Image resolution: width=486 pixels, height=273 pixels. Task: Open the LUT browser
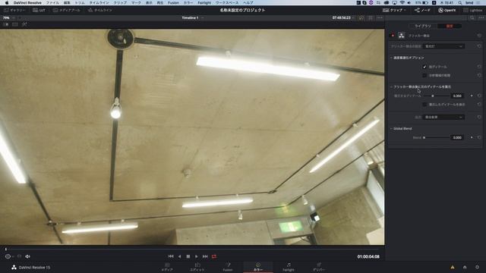pos(39,10)
